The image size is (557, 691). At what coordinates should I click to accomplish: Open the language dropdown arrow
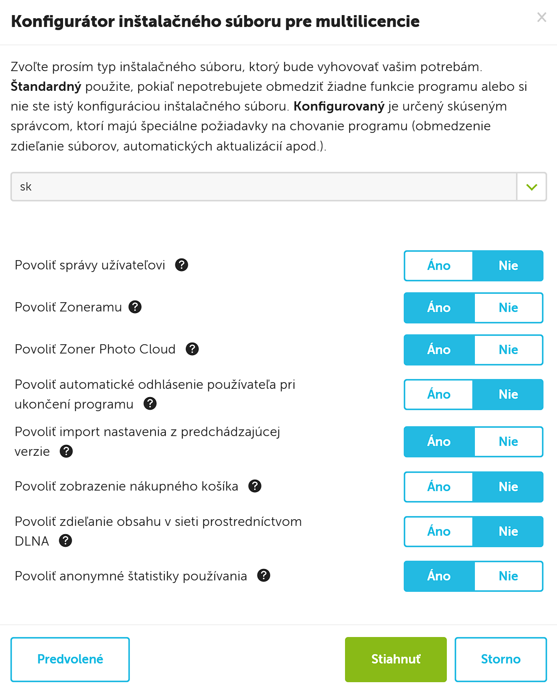coord(531,187)
